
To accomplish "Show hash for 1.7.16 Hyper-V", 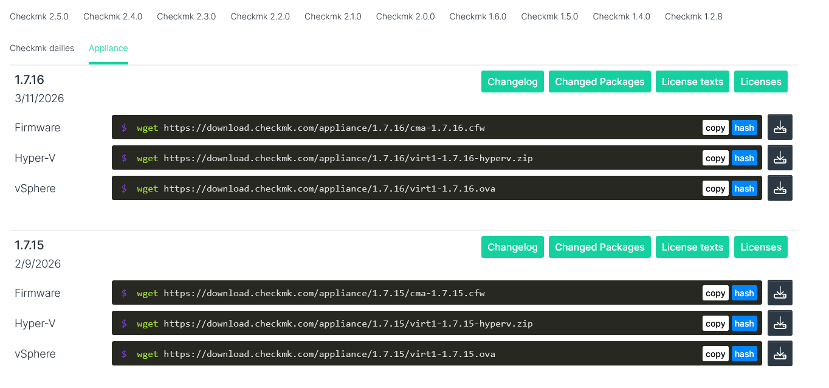I will coord(744,158).
